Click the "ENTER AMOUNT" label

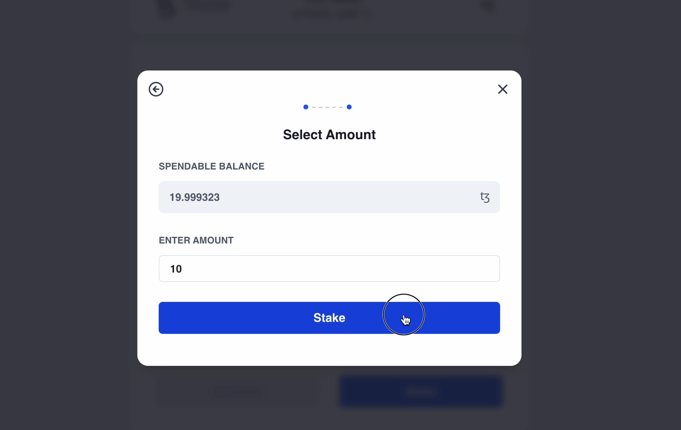click(196, 240)
